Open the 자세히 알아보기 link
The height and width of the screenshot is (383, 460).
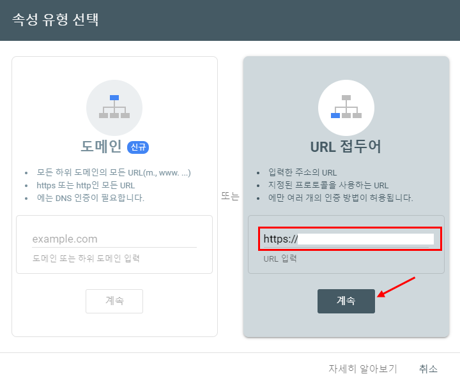363,369
